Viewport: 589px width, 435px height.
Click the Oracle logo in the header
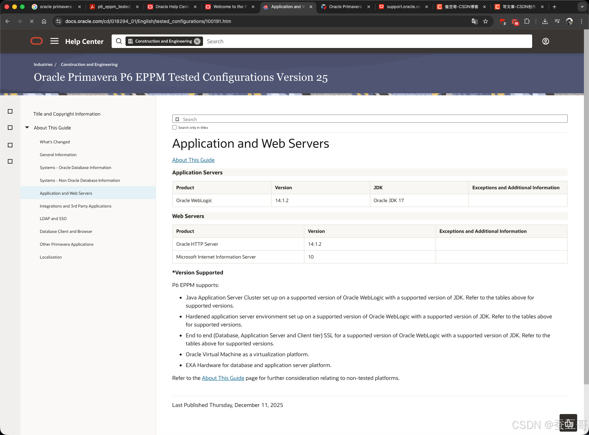pos(37,41)
